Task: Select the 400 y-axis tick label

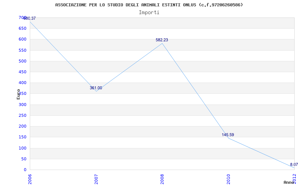Action: [x=22, y=83]
